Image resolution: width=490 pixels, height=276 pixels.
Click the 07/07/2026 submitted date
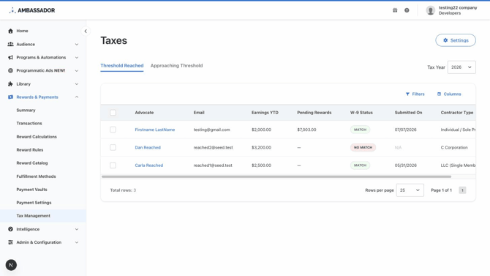click(405, 130)
